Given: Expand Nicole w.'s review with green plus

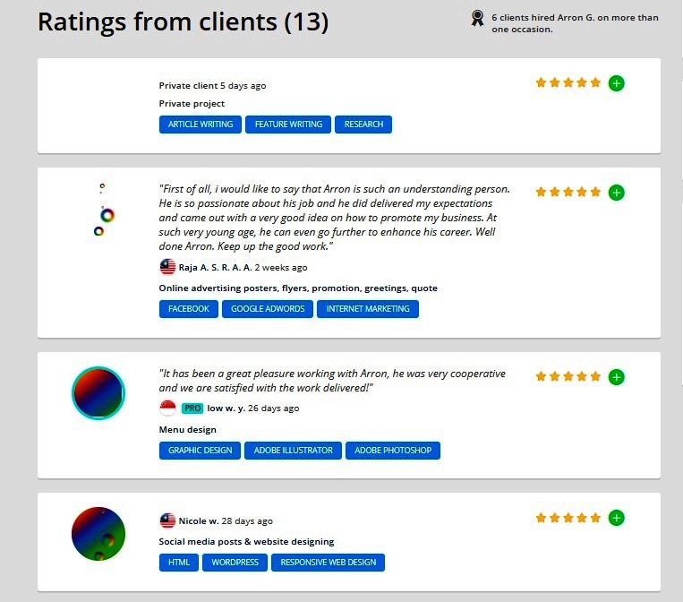Looking at the screenshot, I should pos(616,518).
